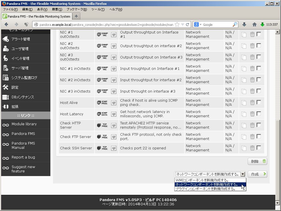Screen dimensions: 281x211
Task: Choose プラグインコンポーネントを新規作成する option
Action: (x=210, y=189)
